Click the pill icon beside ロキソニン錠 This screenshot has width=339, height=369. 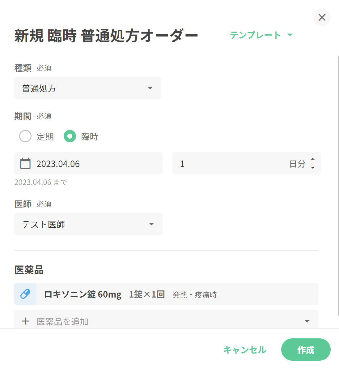pos(25,294)
